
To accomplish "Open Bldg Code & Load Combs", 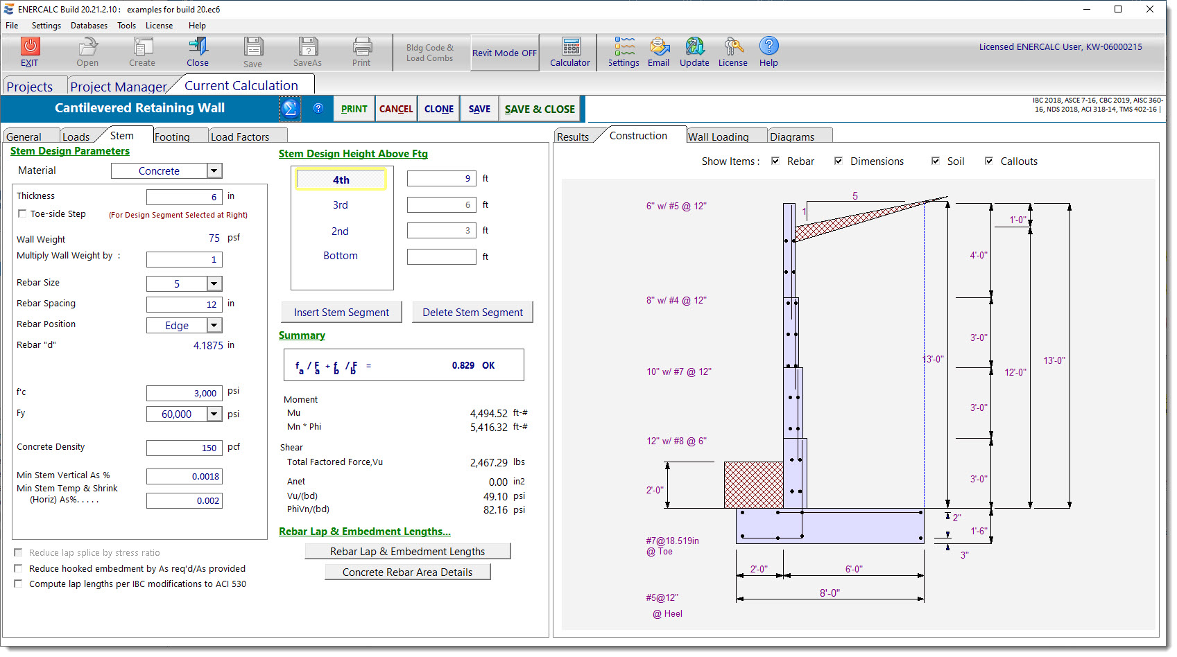I will tap(430, 53).
